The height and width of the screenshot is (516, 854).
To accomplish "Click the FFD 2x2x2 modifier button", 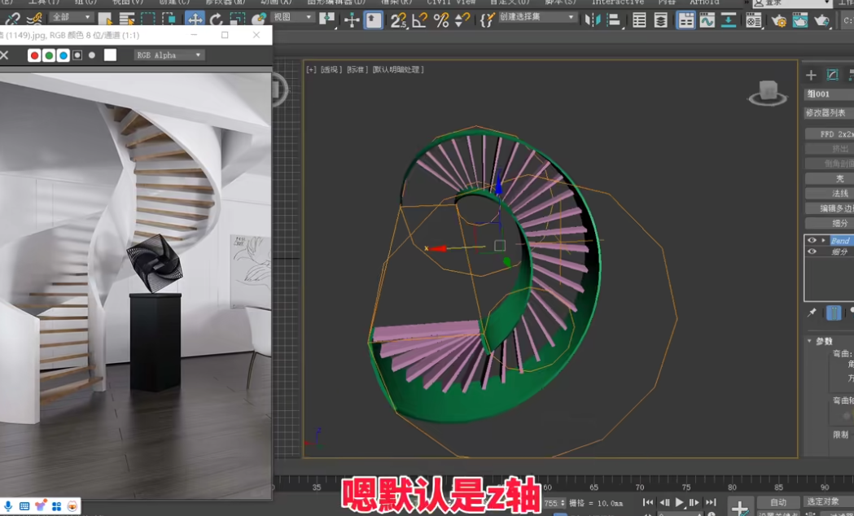I will click(834, 134).
